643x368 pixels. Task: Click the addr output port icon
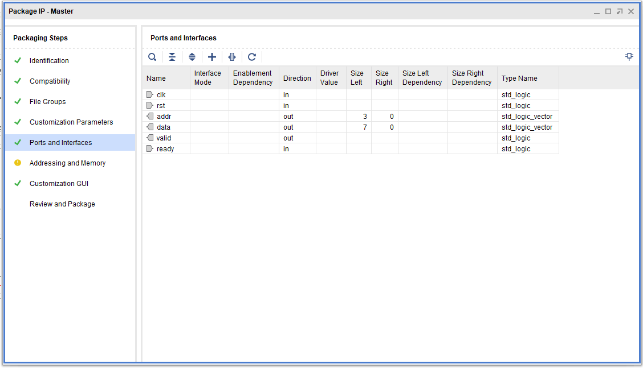point(150,116)
